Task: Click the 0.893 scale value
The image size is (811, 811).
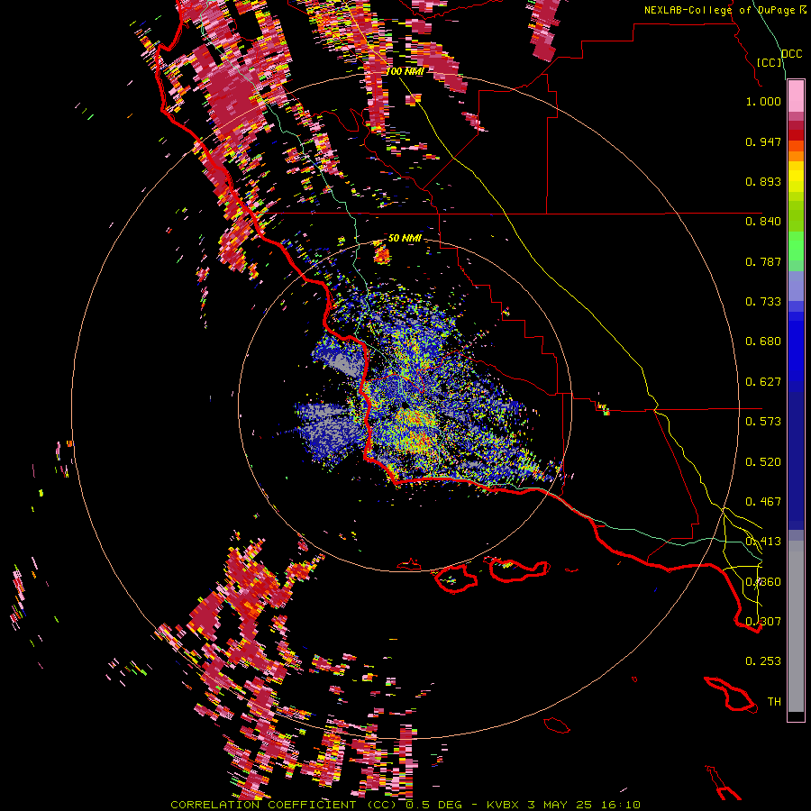Action: pyautogui.click(x=763, y=181)
